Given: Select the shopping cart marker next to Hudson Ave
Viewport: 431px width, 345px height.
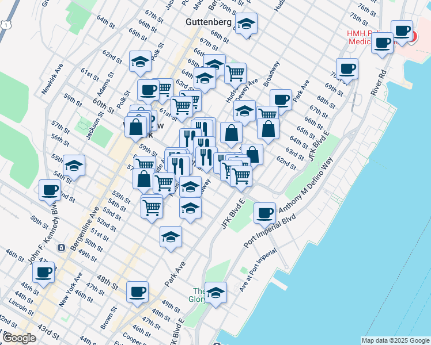Looking at the screenshot, I should [235, 74].
